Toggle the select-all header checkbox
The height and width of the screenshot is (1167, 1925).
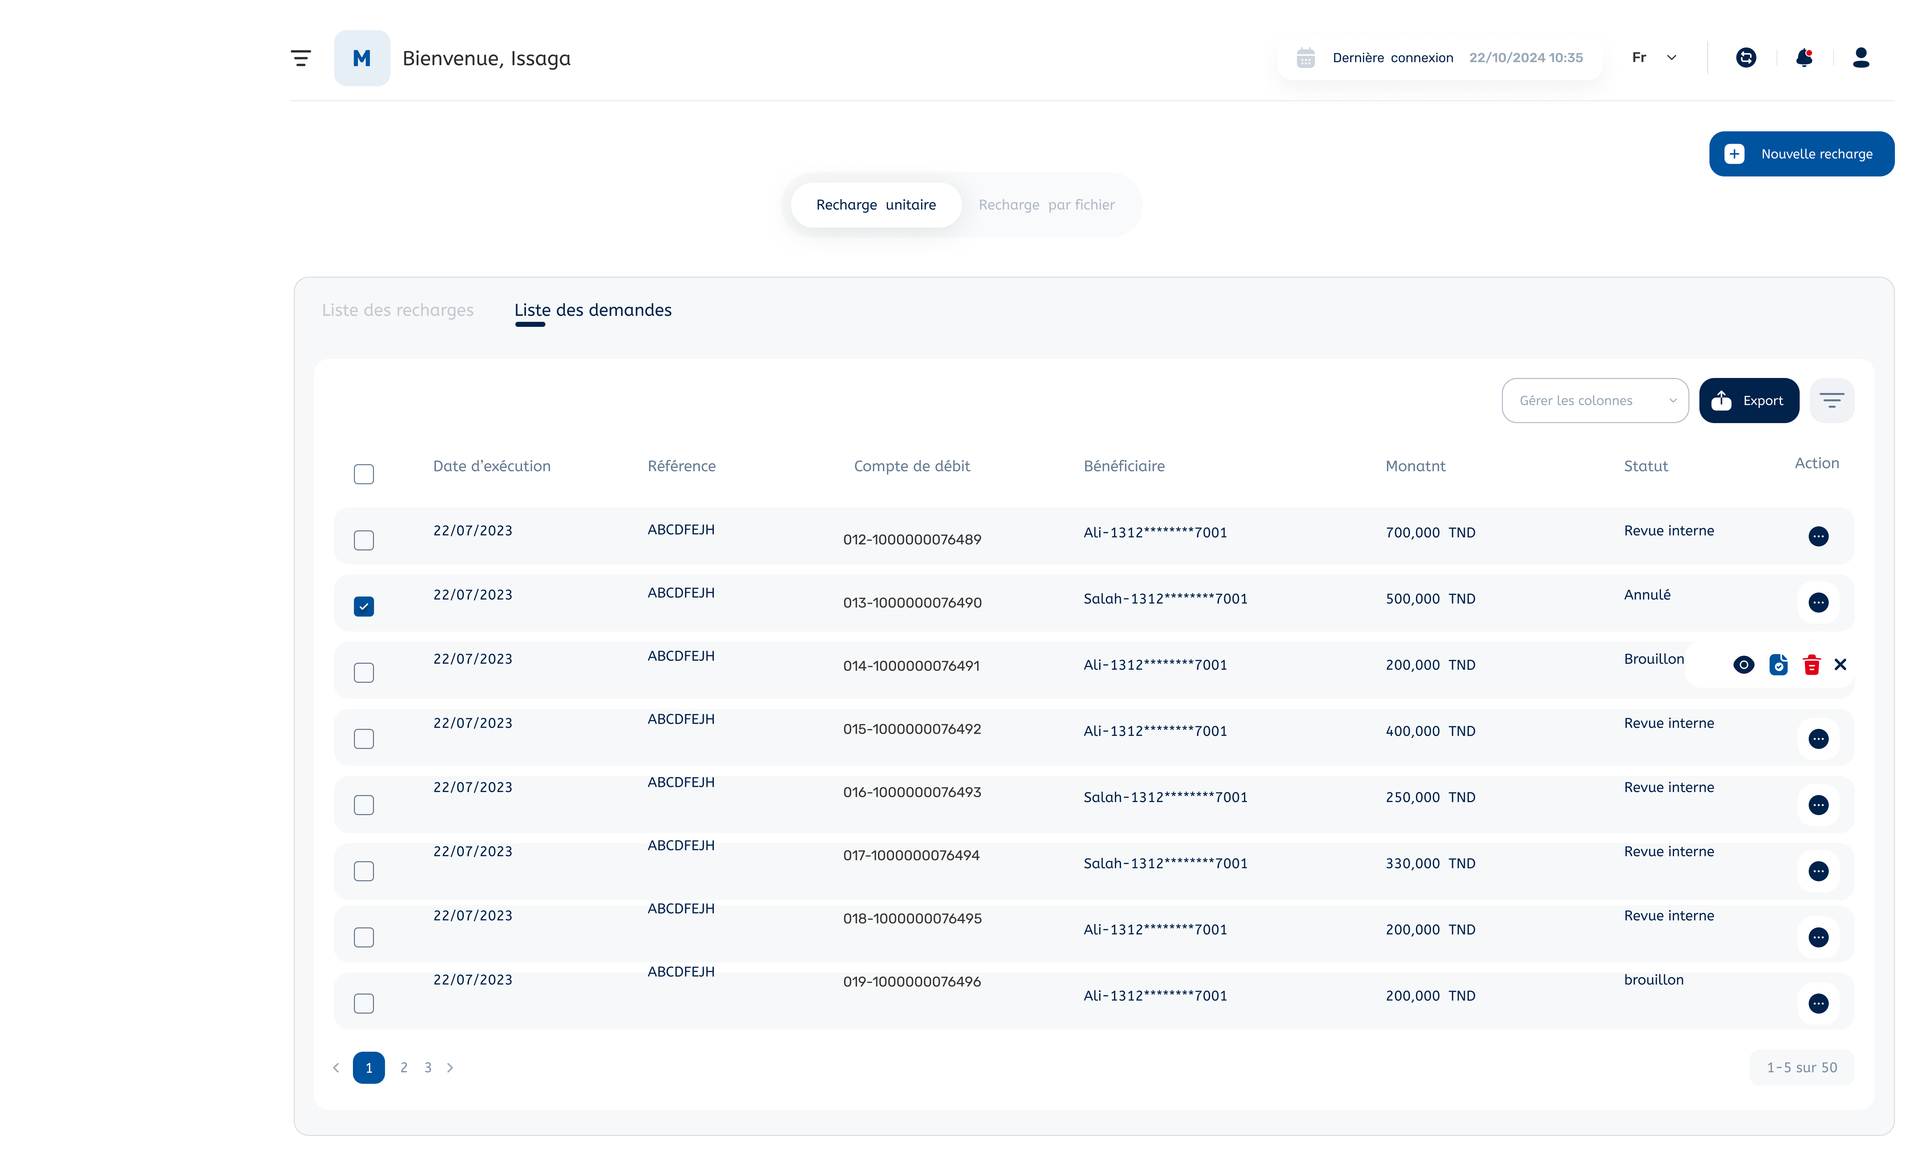pyautogui.click(x=364, y=474)
